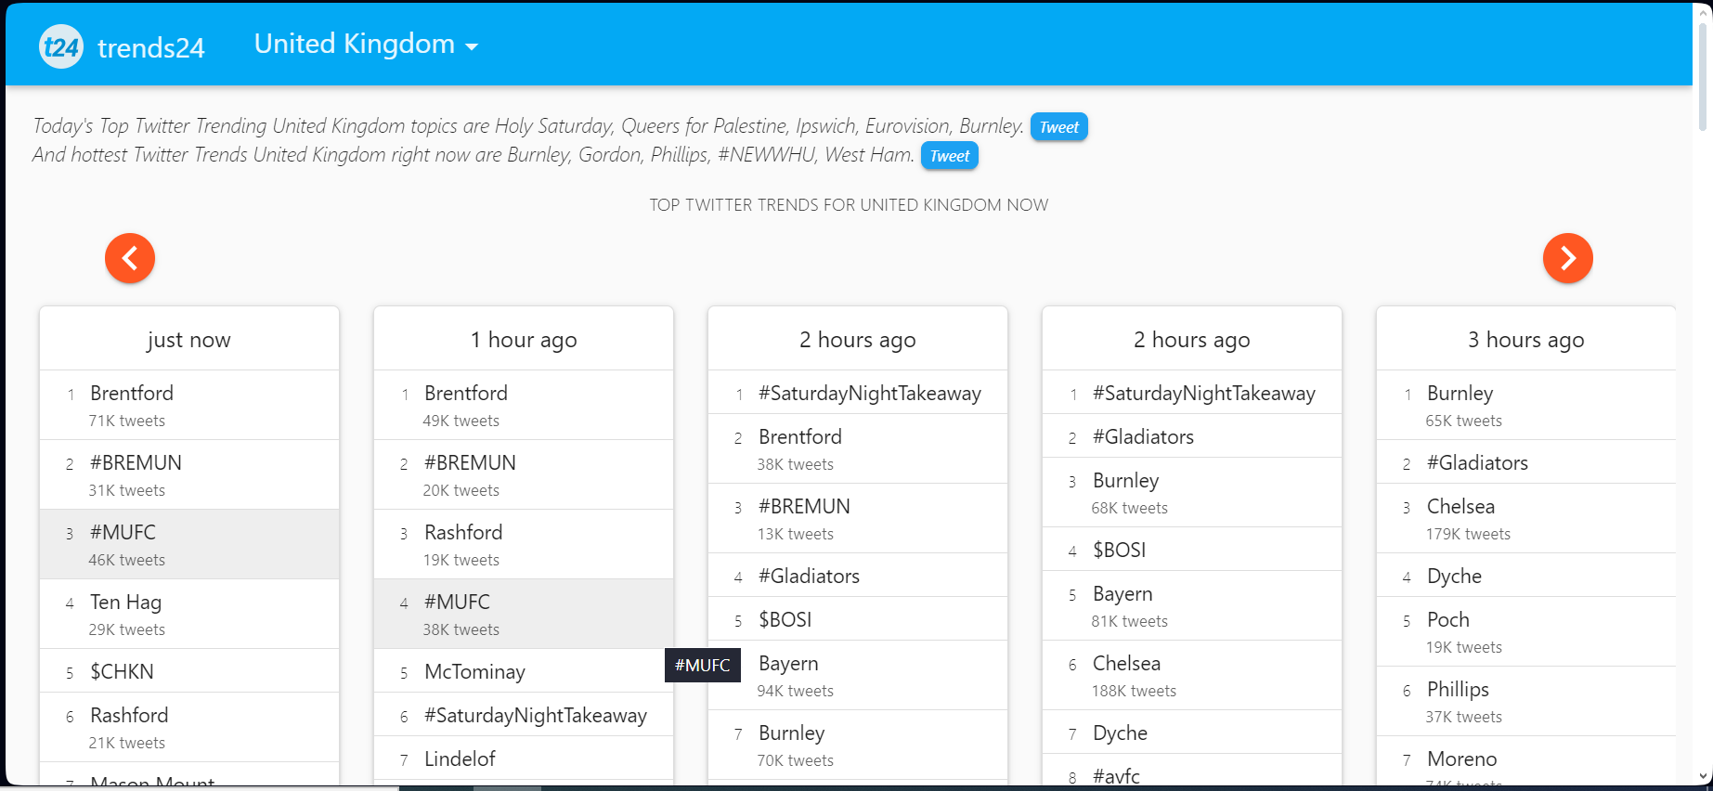
Task: Open the trends24 home link
Action: [x=150, y=47]
